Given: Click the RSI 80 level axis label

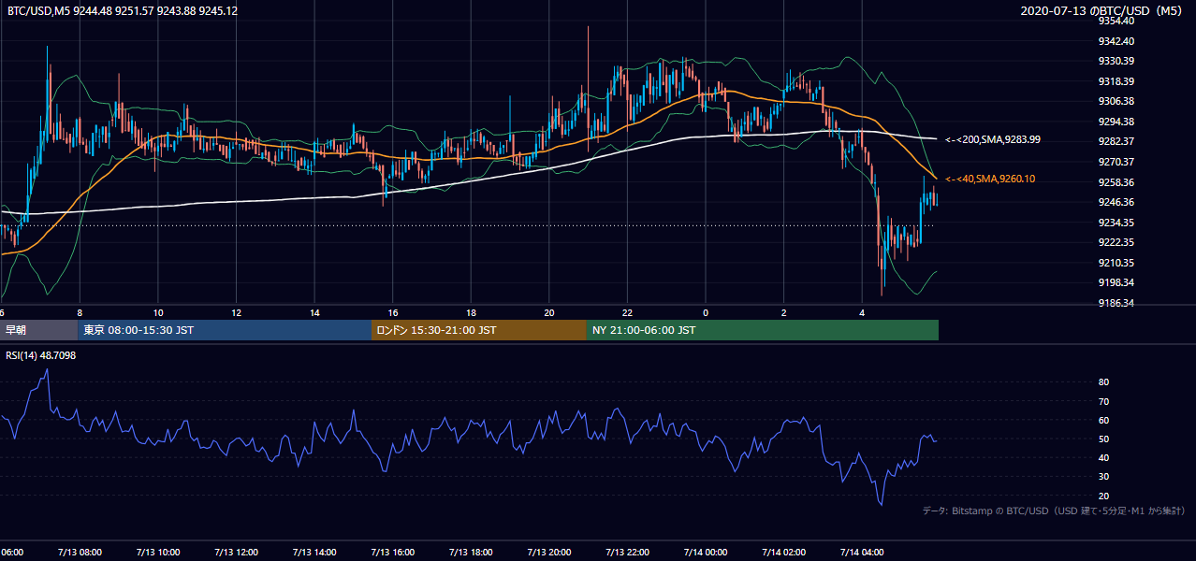Looking at the screenshot, I should 1103,382.
